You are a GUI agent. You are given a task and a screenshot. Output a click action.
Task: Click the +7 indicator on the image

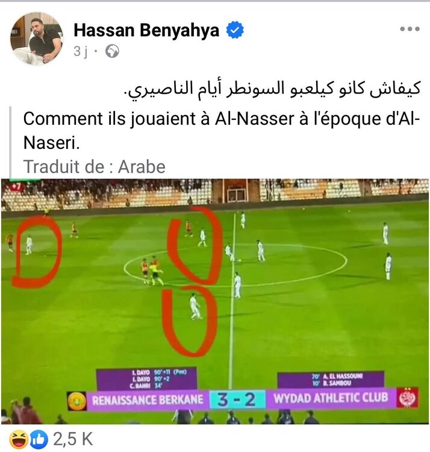click(16, 186)
